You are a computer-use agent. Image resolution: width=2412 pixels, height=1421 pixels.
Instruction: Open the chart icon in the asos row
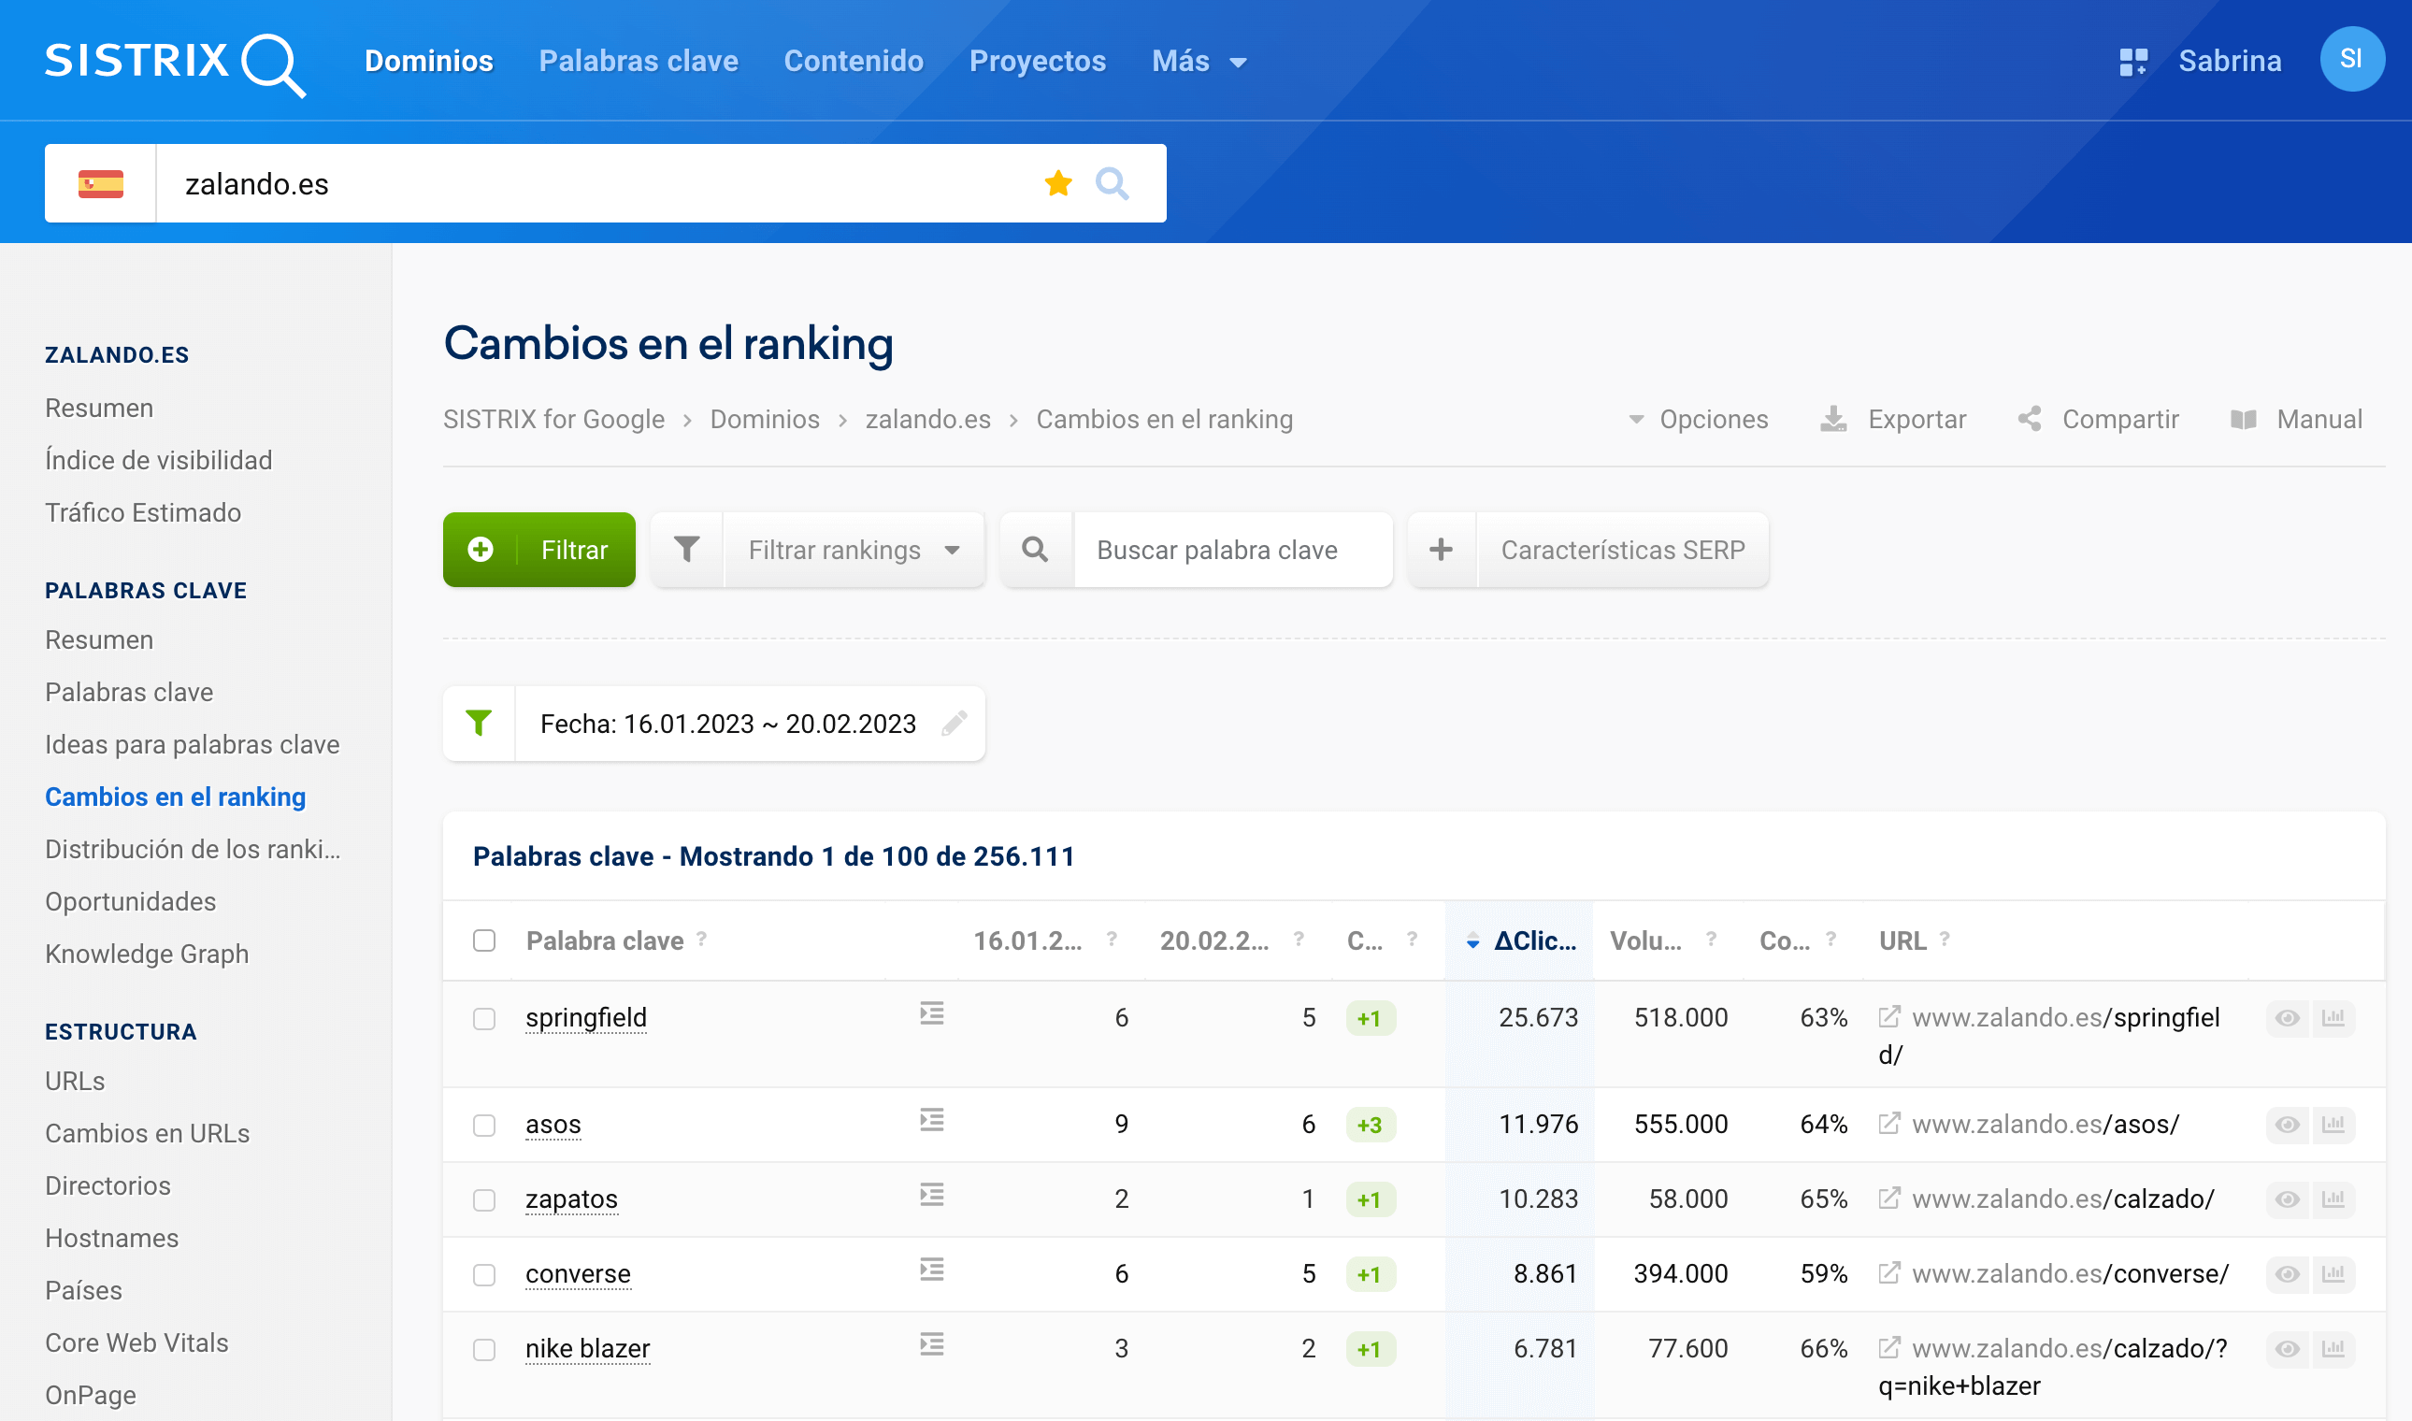(x=2333, y=1124)
